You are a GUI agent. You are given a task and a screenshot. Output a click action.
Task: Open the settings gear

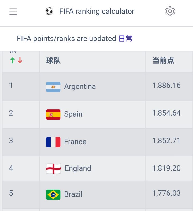(x=170, y=12)
